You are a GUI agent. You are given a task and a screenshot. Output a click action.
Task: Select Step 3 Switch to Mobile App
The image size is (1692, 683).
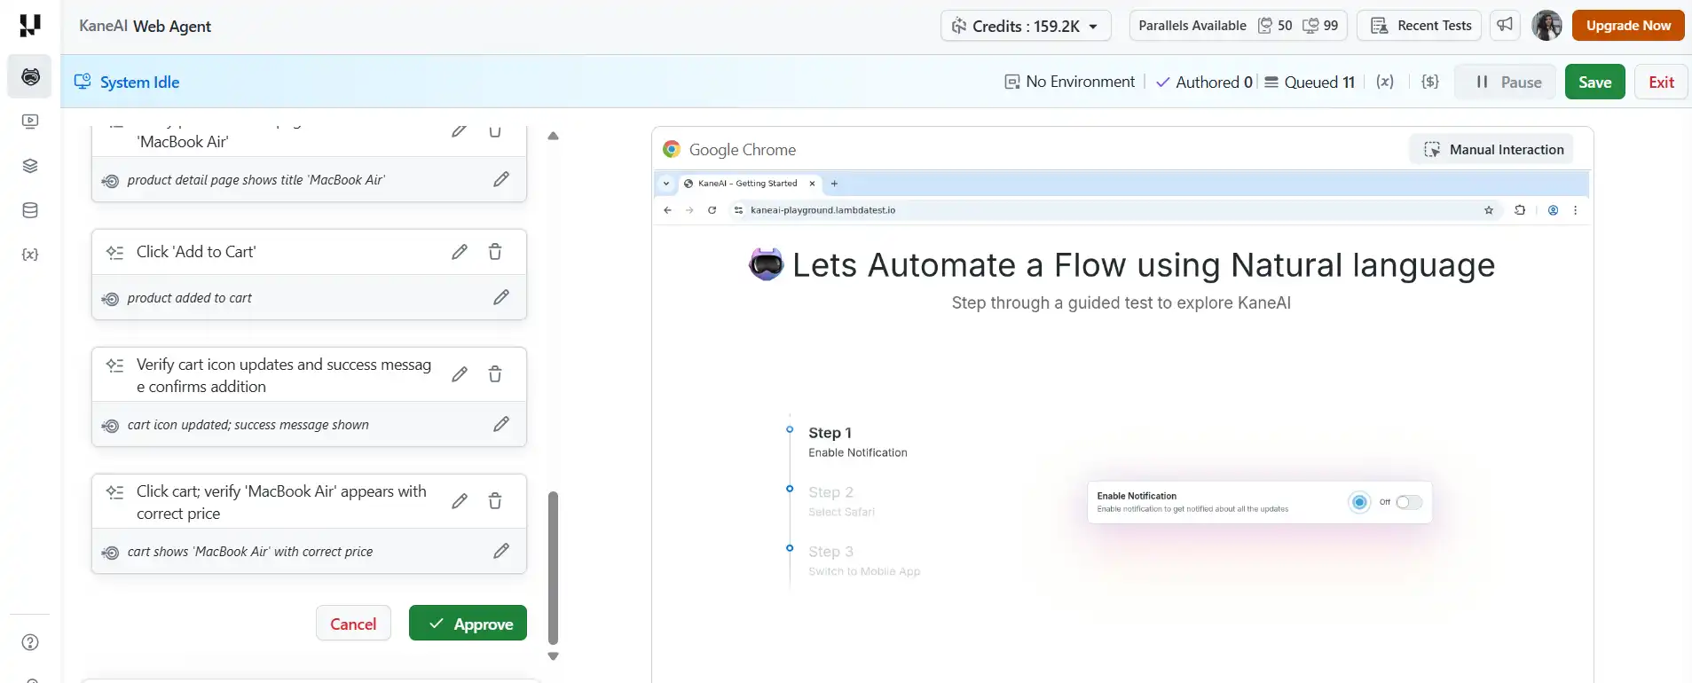(864, 561)
